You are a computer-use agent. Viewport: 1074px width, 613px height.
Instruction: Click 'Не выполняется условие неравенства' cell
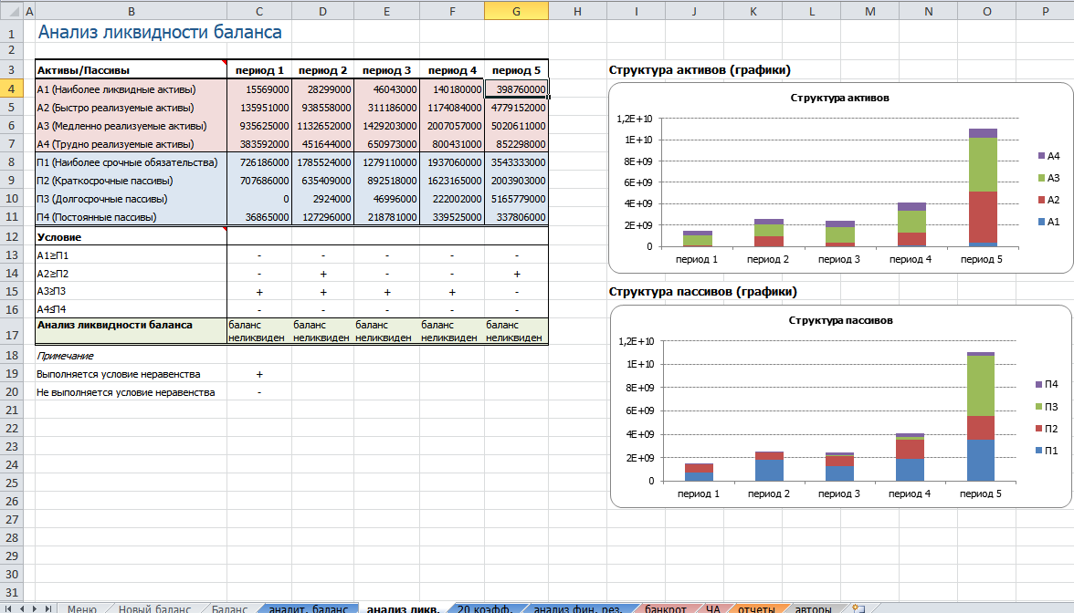[x=131, y=392]
